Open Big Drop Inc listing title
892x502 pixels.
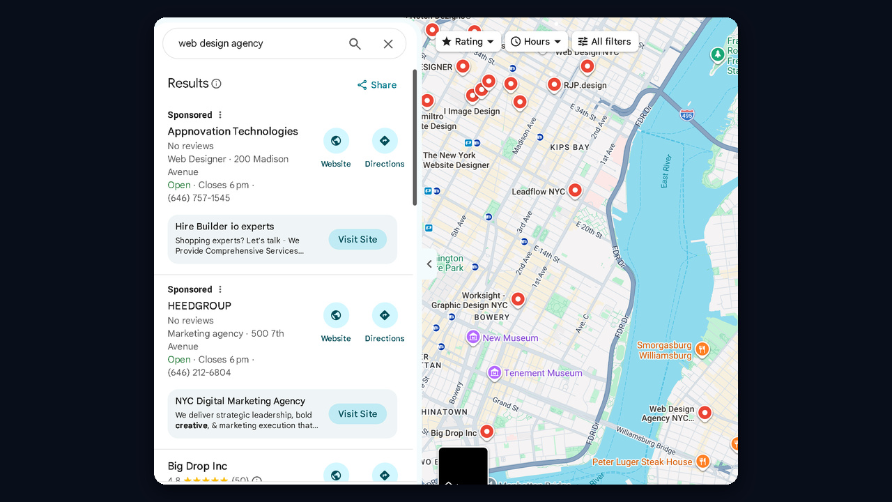click(197, 466)
